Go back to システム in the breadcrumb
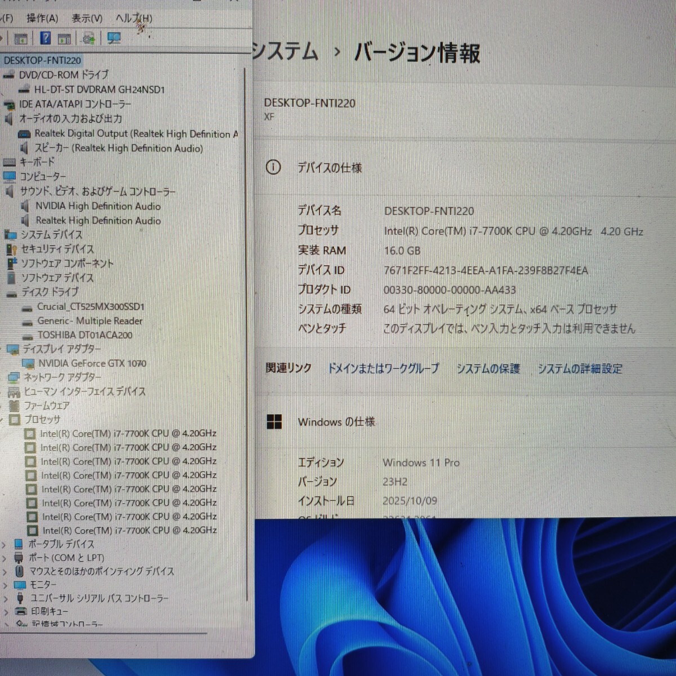The width and height of the screenshot is (676, 676). click(285, 52)
